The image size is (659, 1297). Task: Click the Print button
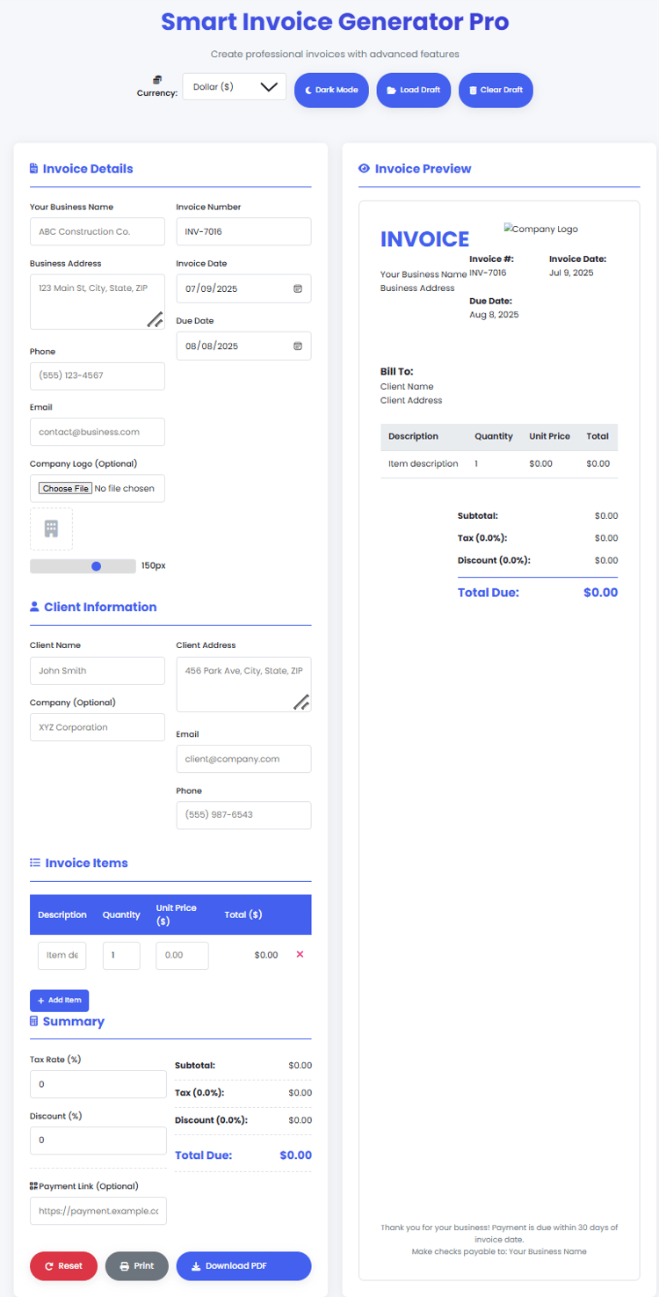point(137,1266)
